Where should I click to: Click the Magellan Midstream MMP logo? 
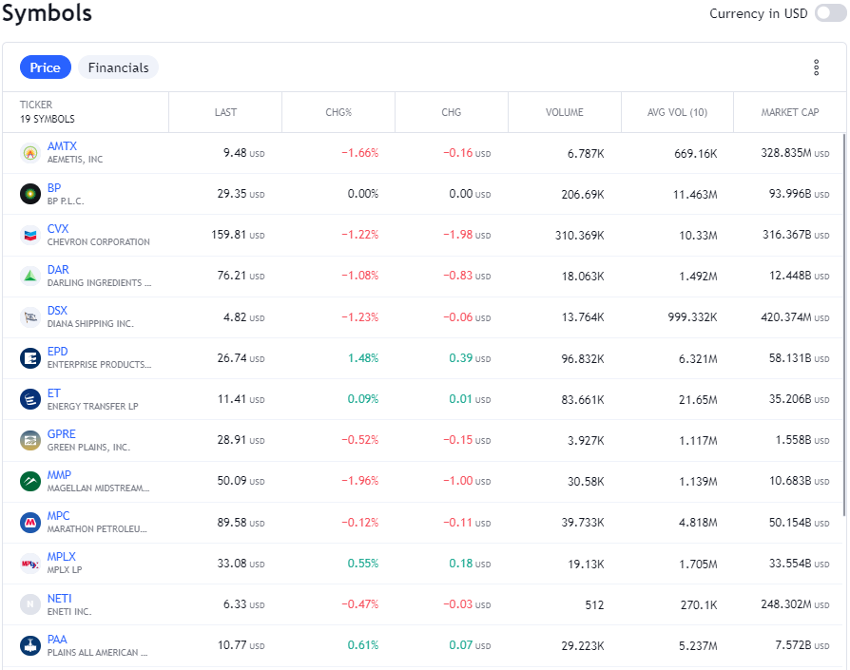pyautogui.click(x=30, y=481)
